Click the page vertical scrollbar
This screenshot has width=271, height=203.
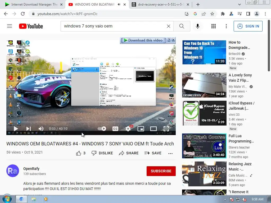pyautogui.click(x=269, y=45)
